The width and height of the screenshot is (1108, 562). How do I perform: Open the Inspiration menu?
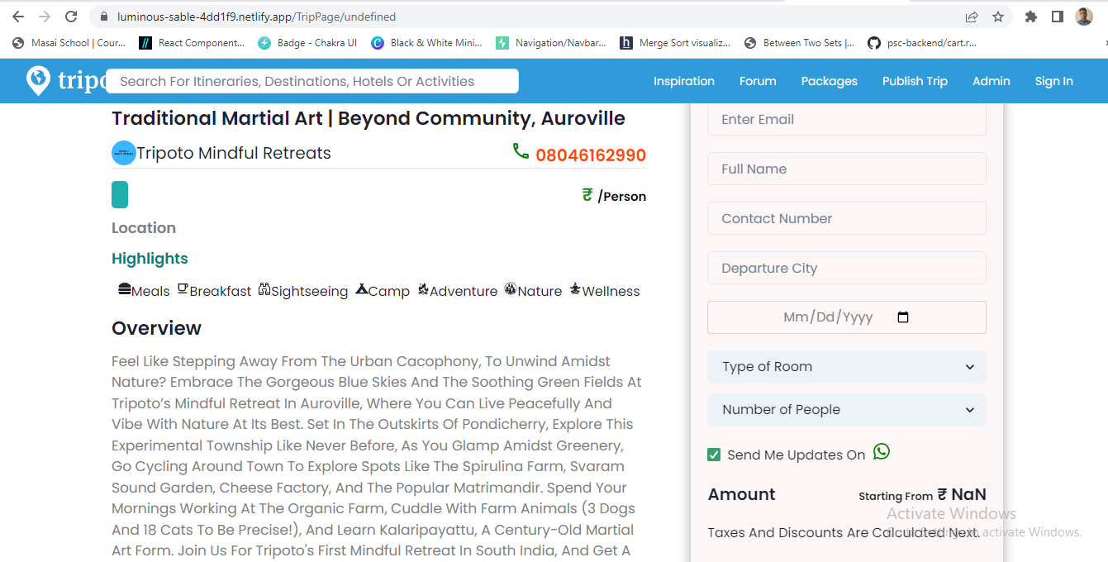[684, 81]
